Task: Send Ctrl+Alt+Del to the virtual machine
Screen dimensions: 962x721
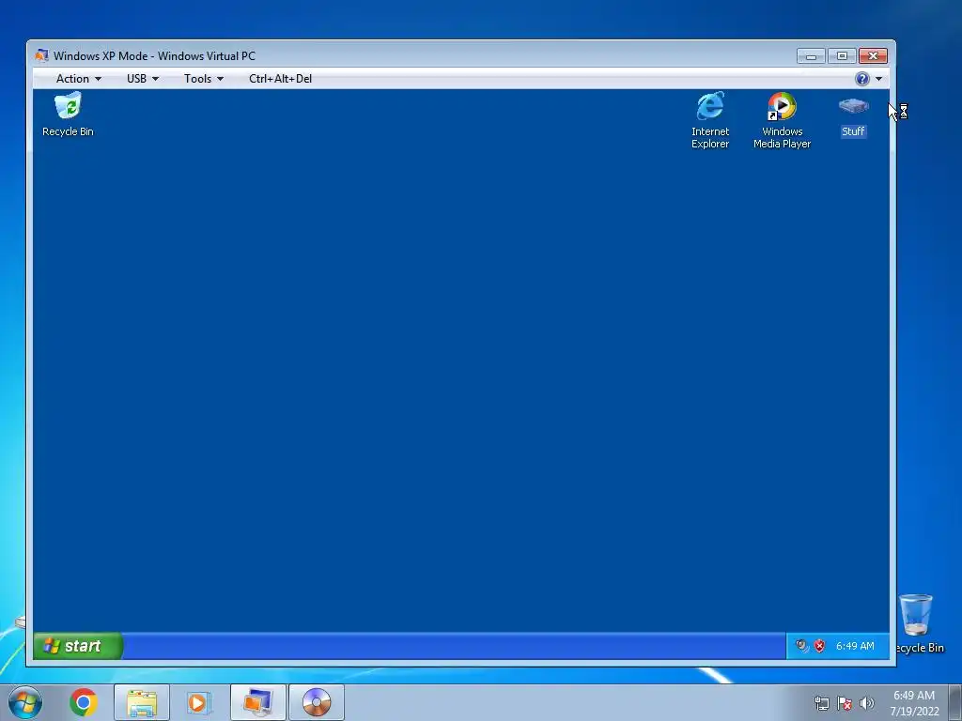Action: tap(280, 79)
